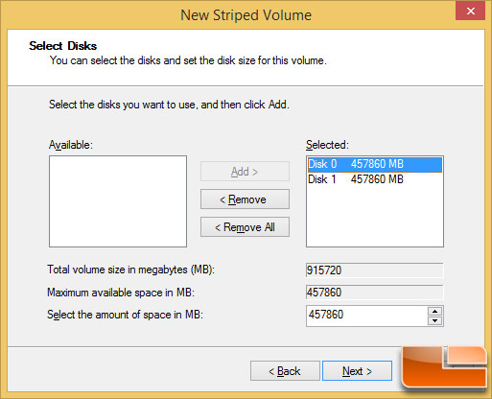The height and width of the screenshot is (399, 492).
Task: Click the Total volume size field showing 915720
Action: tap(374, 270)
